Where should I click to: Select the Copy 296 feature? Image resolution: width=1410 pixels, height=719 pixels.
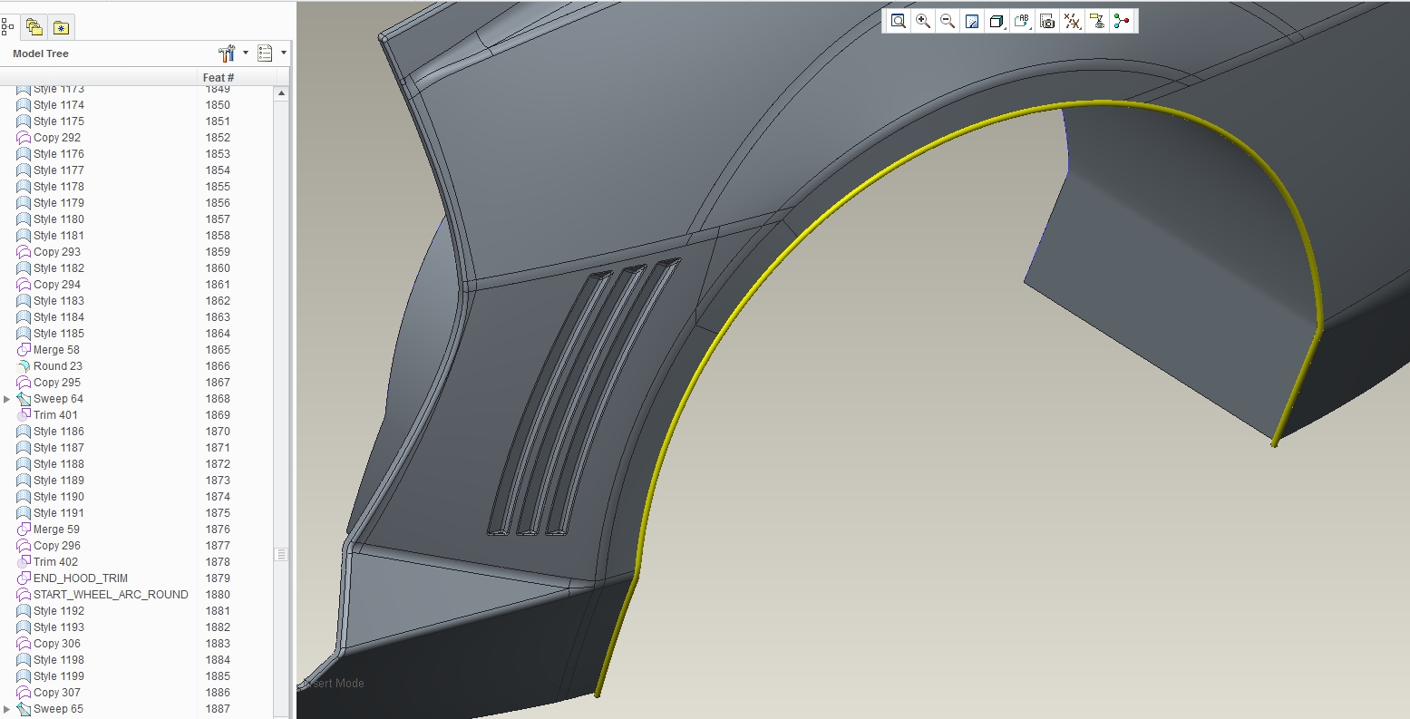coord(57,546)
